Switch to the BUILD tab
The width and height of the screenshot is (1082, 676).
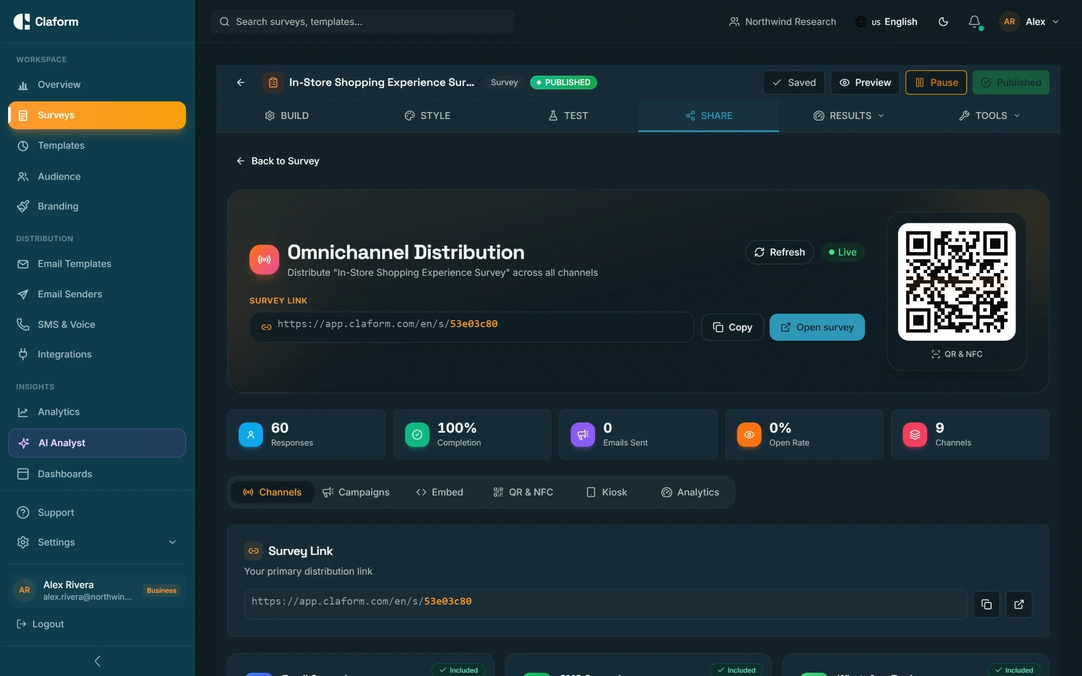pos(287,116)
